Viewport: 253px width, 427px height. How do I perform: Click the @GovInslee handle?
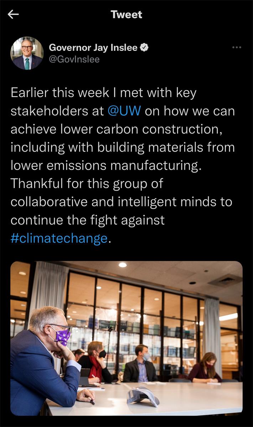coord(74,59)
